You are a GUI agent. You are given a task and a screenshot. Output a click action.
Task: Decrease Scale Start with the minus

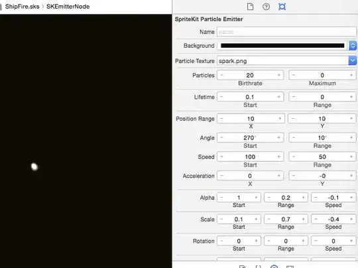point(221,220)
